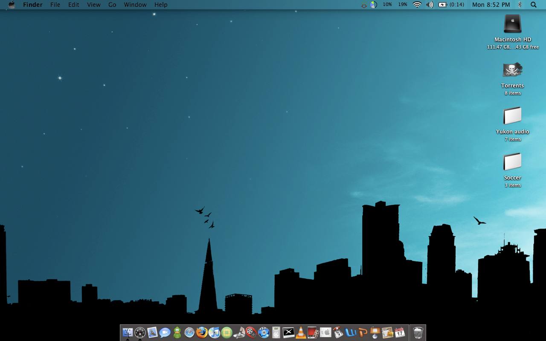Open the Mail stamp icon in Dock

pos(152,332)
